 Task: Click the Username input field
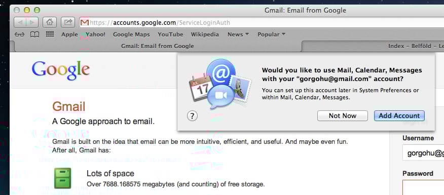[423, 153]
